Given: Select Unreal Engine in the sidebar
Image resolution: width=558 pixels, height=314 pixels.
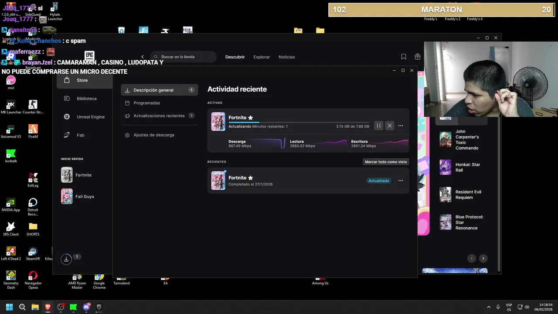Looking at the screenshot, I should tap(84, 117).
